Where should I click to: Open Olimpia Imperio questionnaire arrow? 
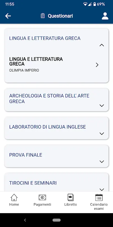click(x=97, y=65)
